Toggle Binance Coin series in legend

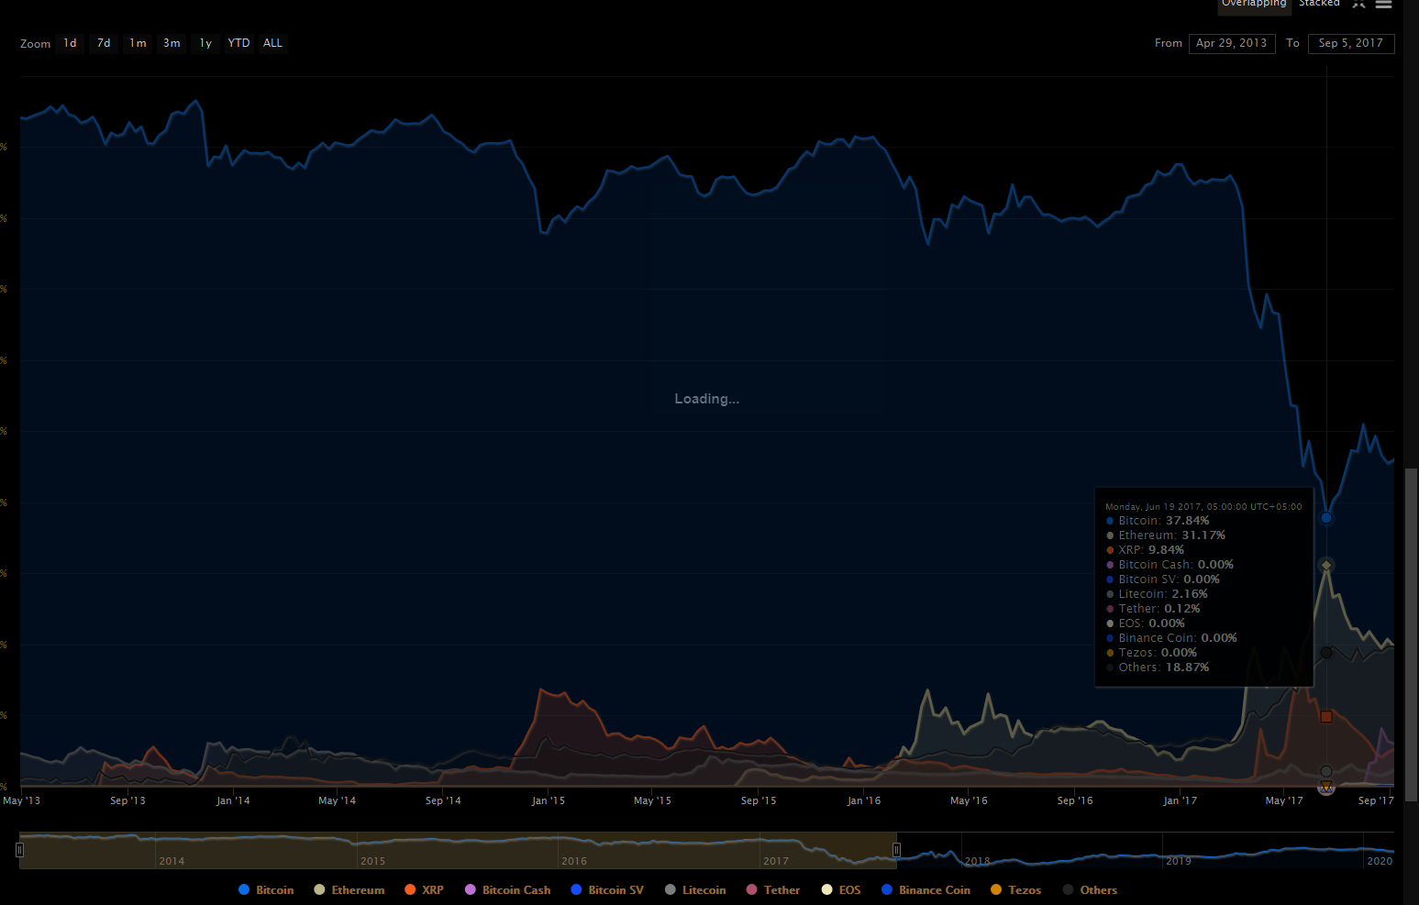pos(926,890)
